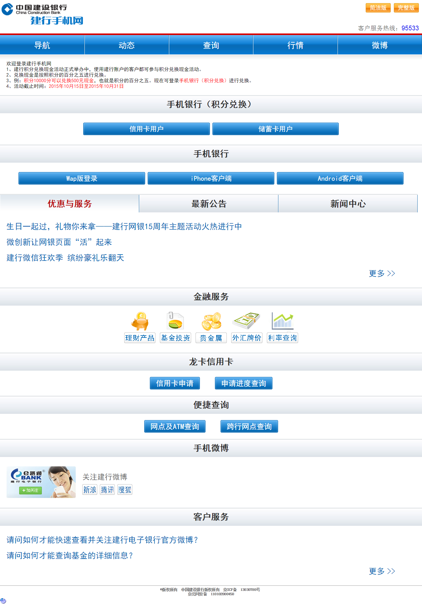
Task: Click the 建行手机网 site title
Action: (57, 21)
